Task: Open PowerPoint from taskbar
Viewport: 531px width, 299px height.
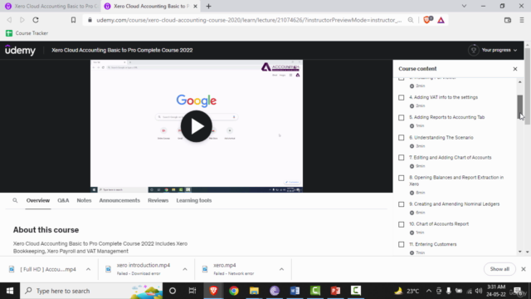Action: [x=335, y=291]
